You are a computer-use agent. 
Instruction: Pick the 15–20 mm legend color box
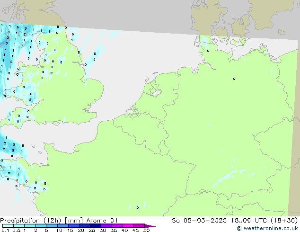tap(73, 226)
